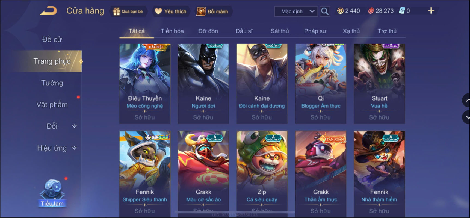Open the search magnifier icon
The height and width of the screenshot is (218, 470).
click(324, 11)
